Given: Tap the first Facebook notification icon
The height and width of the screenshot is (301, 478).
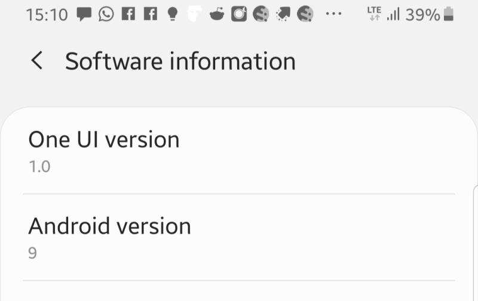Looking at the screenshot, I should click(128, 14).
